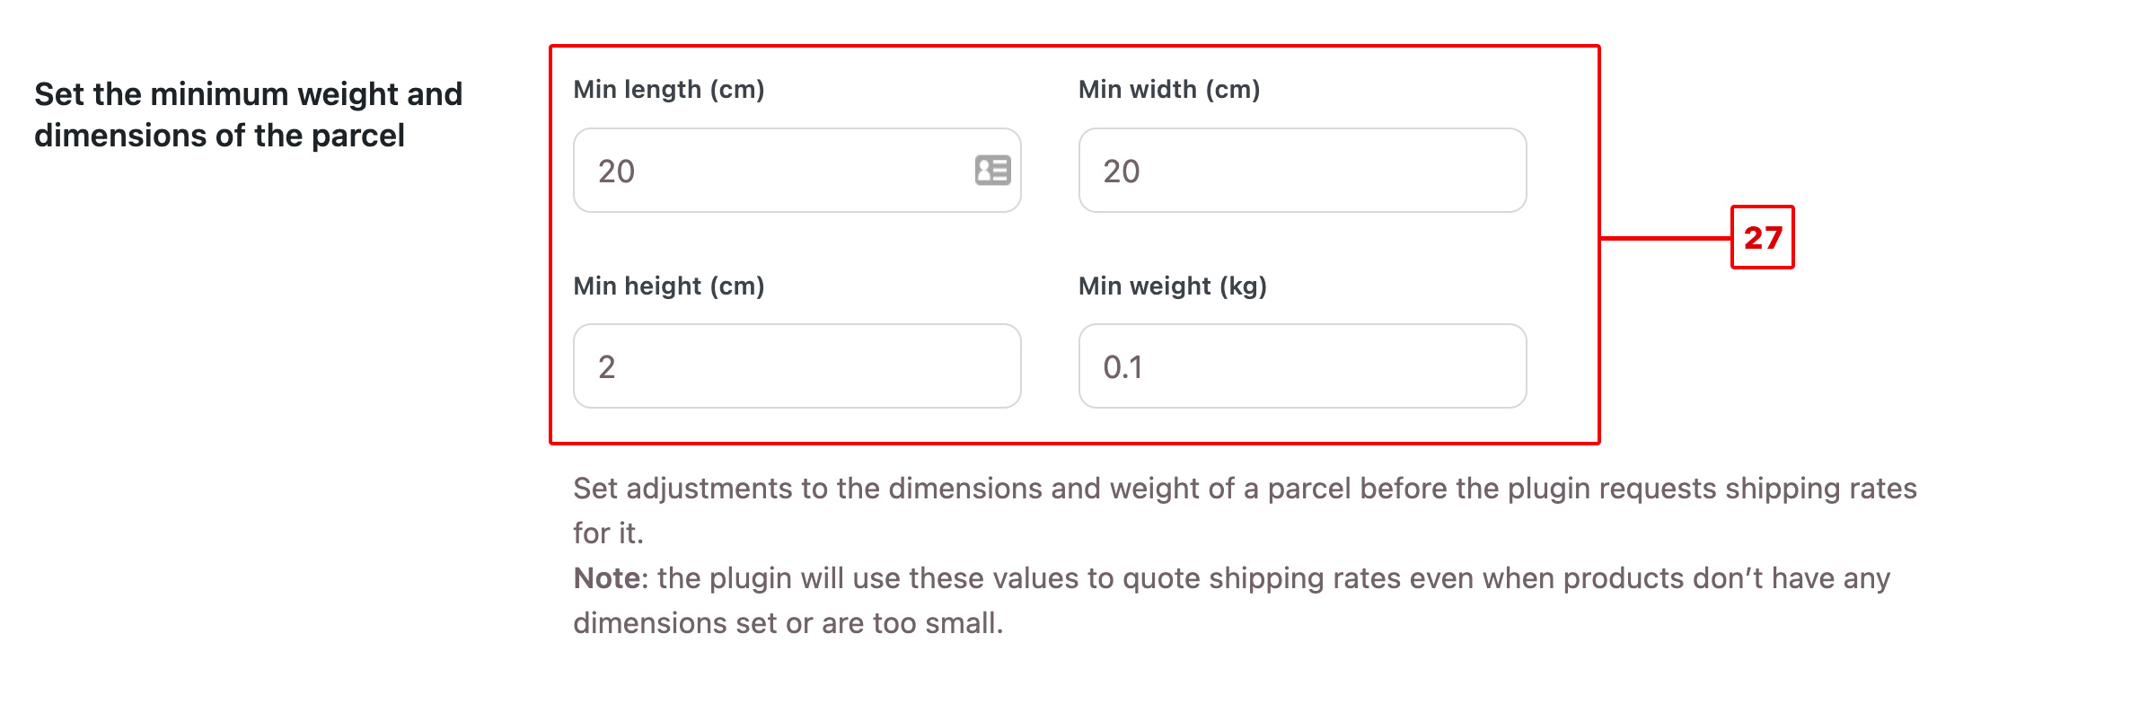The image size is (2148, 713).
Task: Focus the Min length (cm) input field
Action: pos(797,171)
